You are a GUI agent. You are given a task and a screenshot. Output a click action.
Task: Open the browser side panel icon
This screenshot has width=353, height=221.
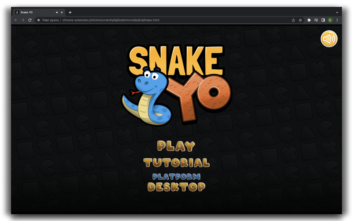point(323,20)
